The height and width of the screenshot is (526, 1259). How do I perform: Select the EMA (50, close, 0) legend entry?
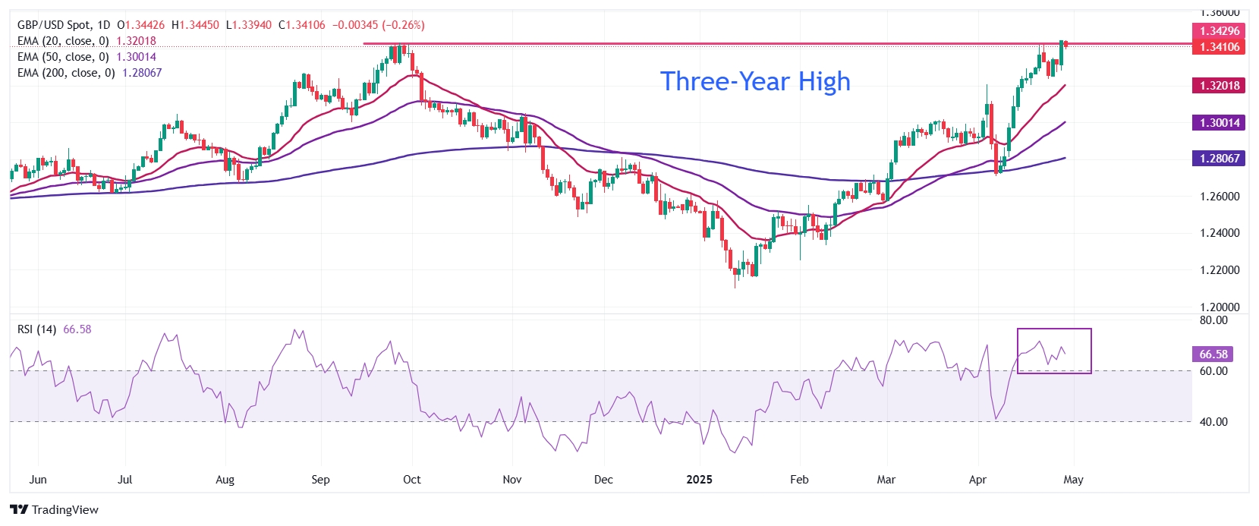(x=63, y=57)
